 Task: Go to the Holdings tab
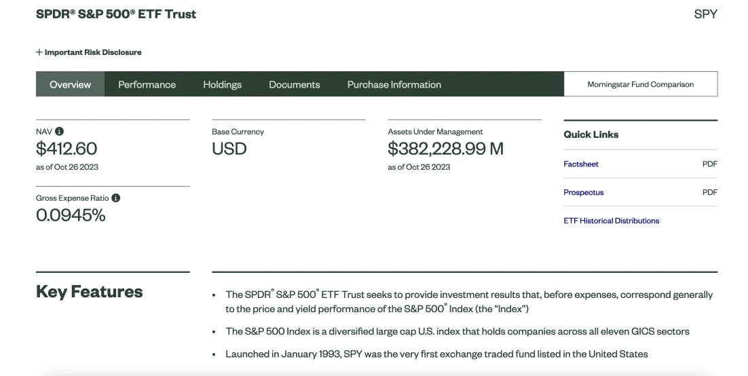coord(222,85)
